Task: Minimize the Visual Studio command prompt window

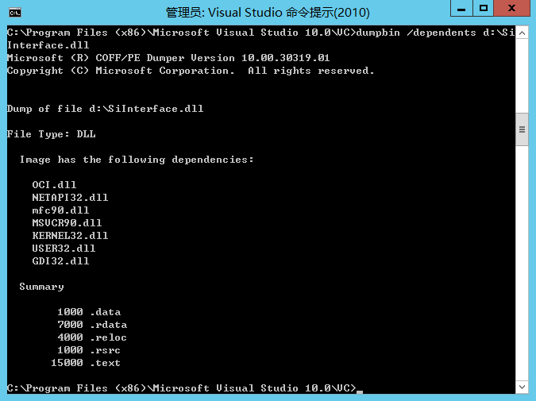Action: (460, 9)
